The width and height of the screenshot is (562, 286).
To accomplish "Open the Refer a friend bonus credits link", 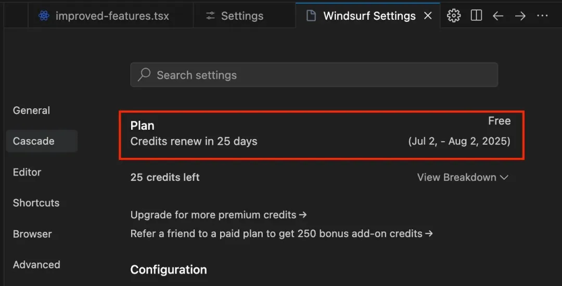I will coord(282,233).
